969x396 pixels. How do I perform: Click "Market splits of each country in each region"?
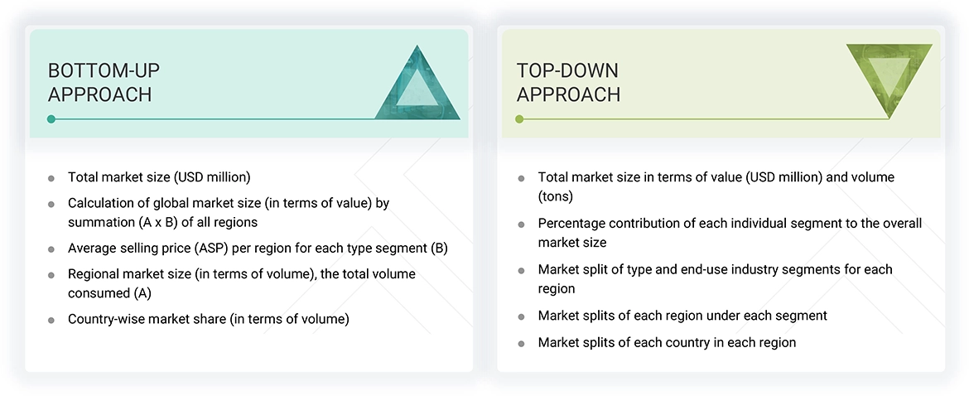(x=667, y=342)
